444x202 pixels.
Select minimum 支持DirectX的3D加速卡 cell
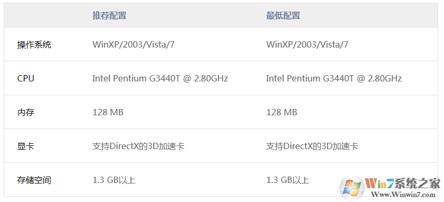[312, 146]
